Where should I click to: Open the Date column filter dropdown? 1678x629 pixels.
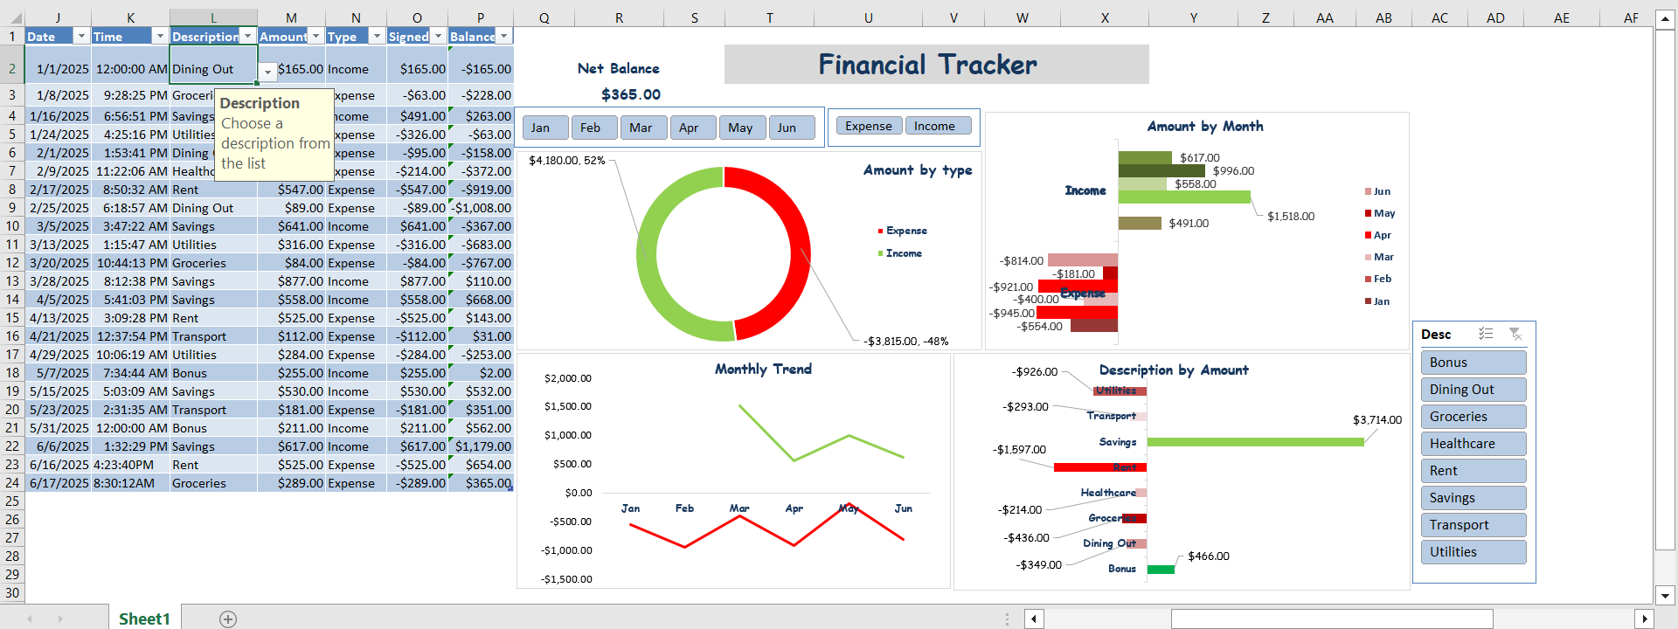point(81,36)
